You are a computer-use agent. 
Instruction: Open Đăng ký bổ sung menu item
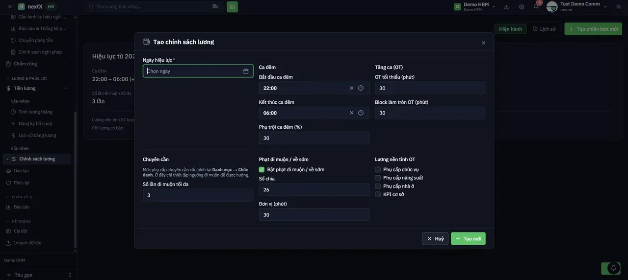coord(37,124)
